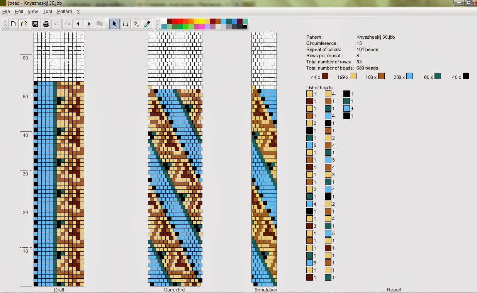Open the Edit menu
The height and width of the screenshot is (293, 477).
(19, 12)
